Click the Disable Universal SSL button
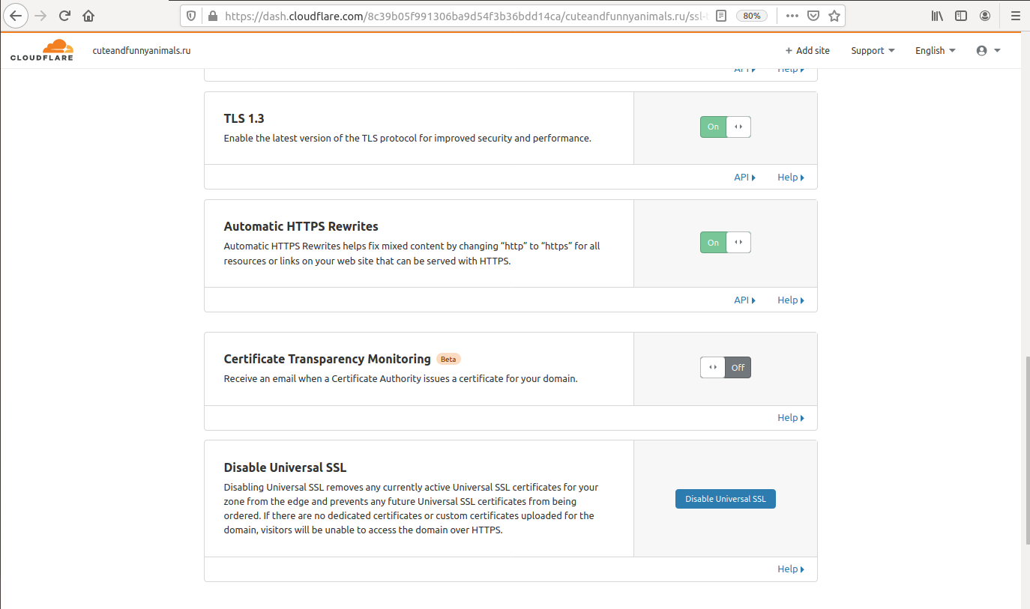 click(x=725, y=499)
